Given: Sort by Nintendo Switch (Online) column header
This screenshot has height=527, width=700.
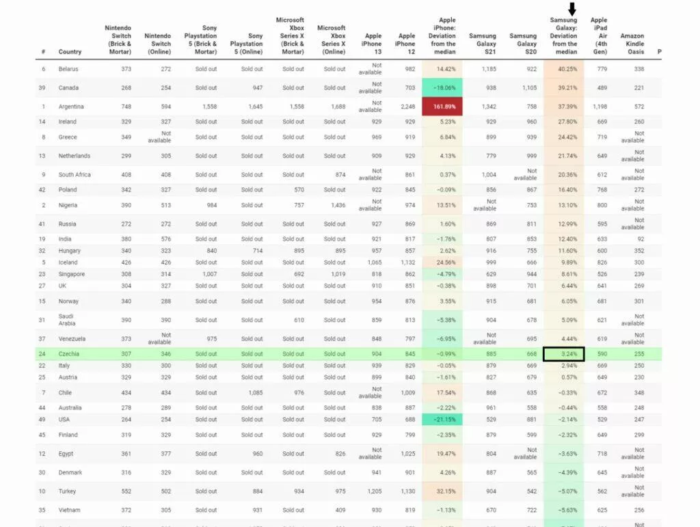Looking at the screenshot, I should [158, 44].
